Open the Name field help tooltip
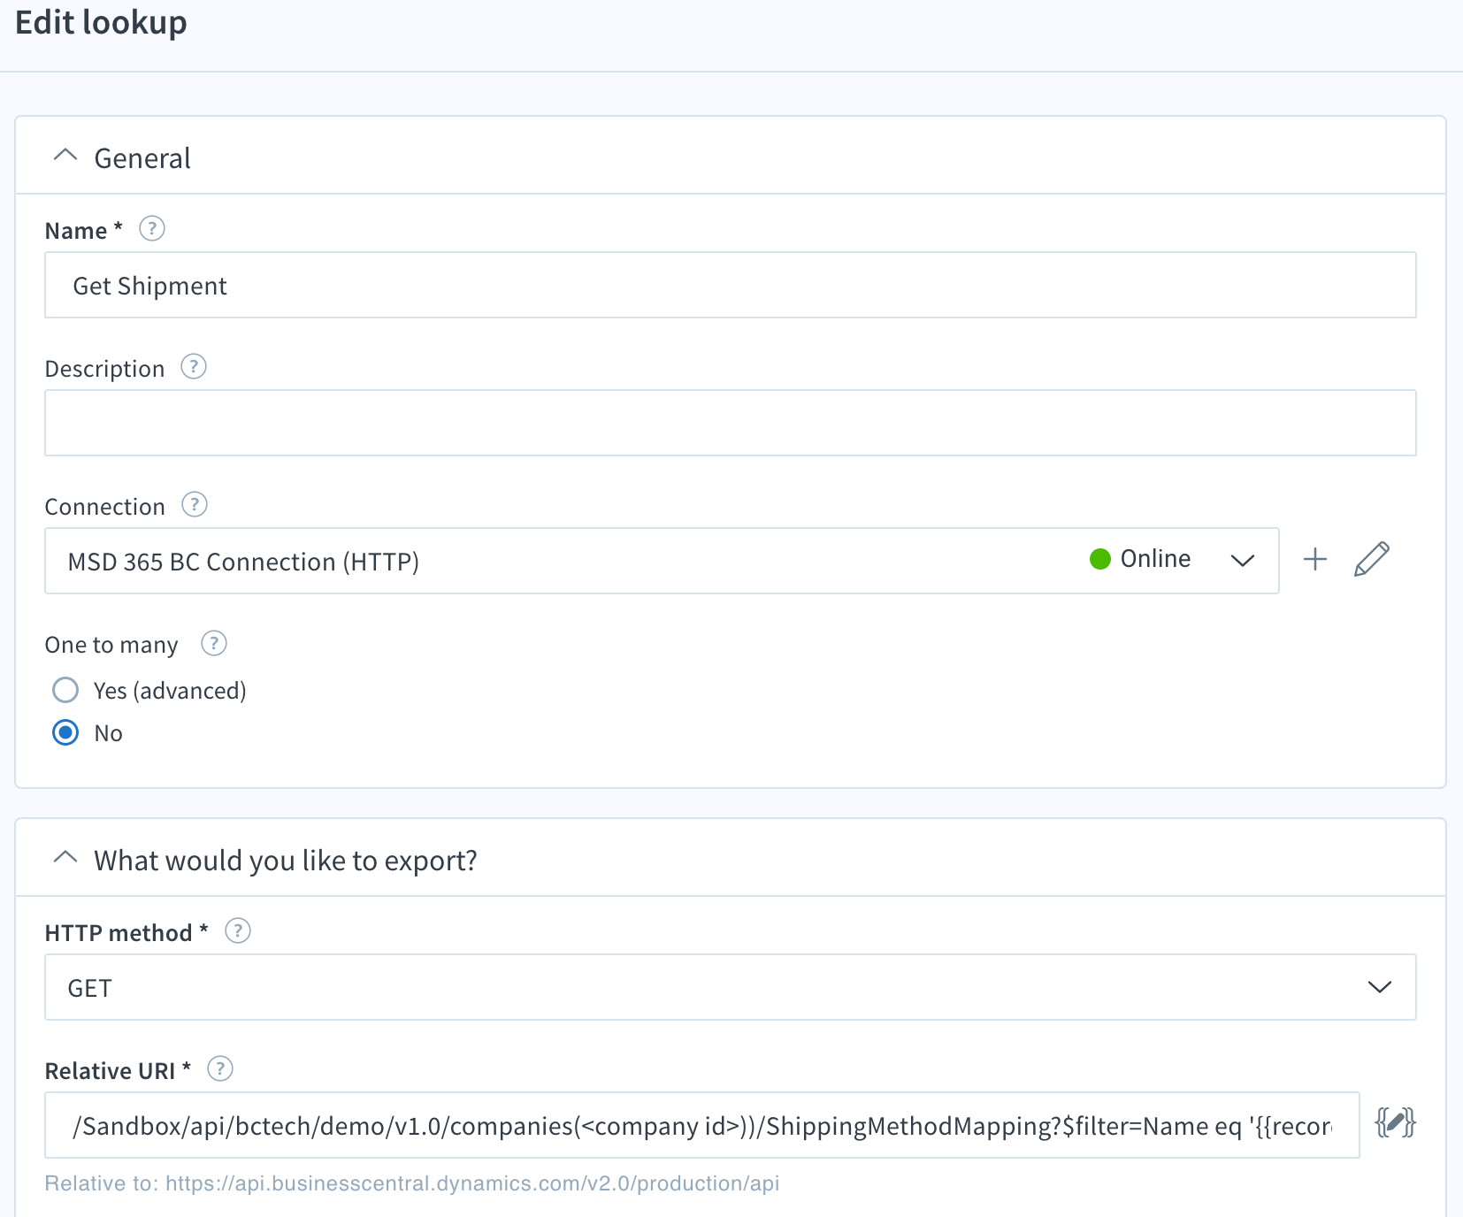The width and height of the screenshot is (1463, 1217). [x=151, y=229]
